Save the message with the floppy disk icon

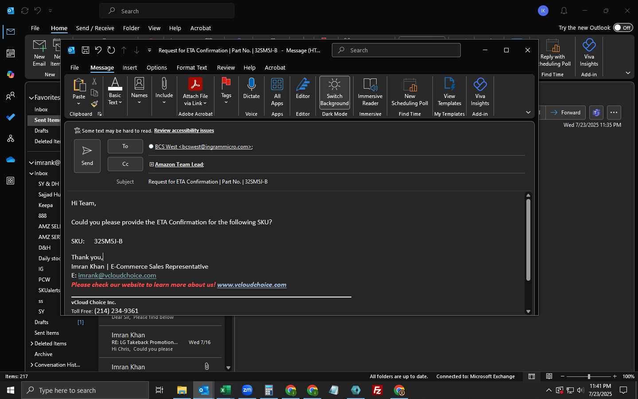click(x=86, y=50)
